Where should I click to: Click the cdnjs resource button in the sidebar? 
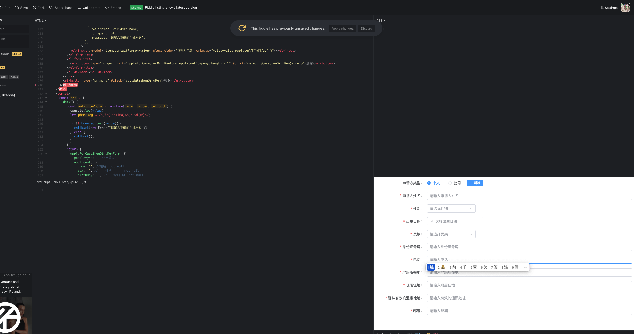tap(14, 77)
